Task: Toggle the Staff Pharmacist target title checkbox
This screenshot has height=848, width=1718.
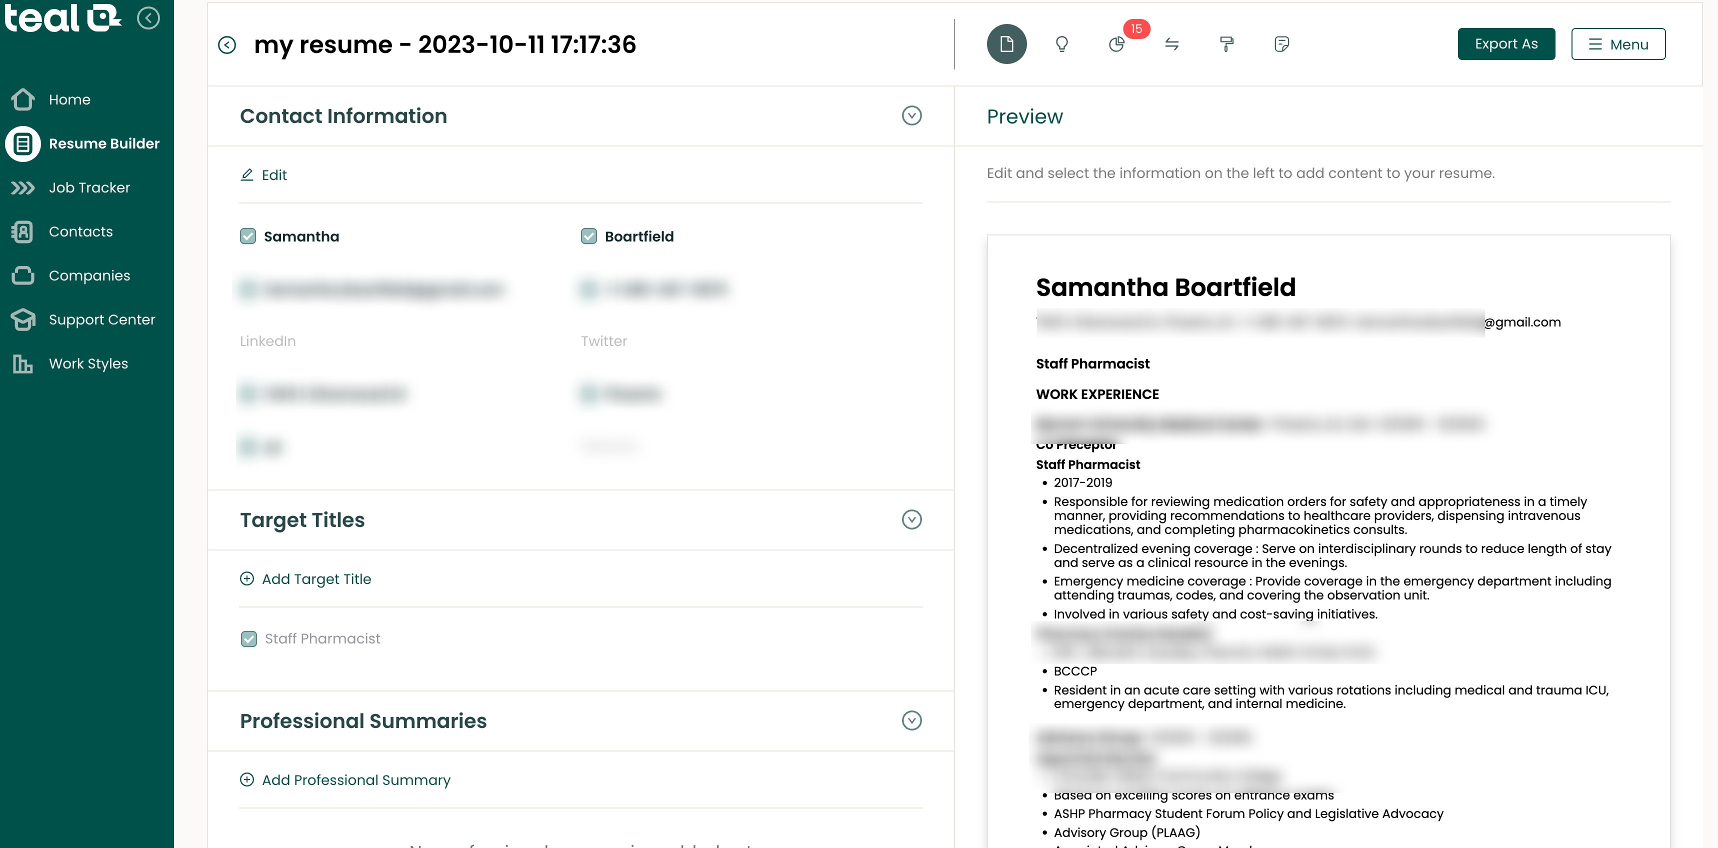Action: [248, 638]
